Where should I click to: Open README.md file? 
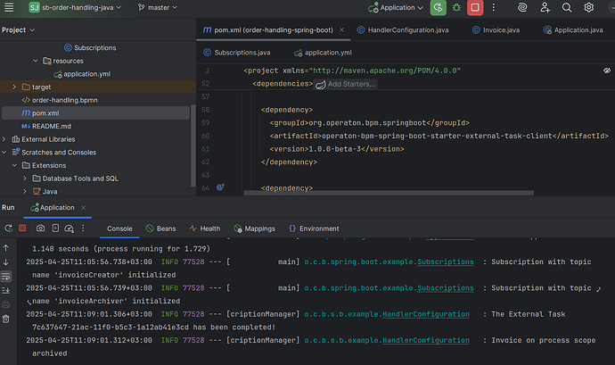(46, 126)
